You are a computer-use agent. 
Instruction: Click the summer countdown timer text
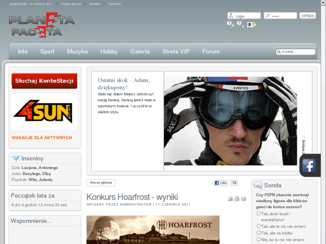tap(39, 205)
